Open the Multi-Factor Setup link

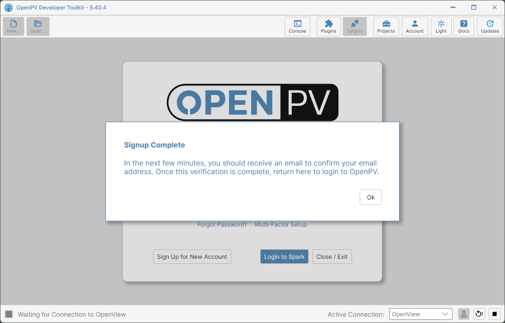click(281, 225)
